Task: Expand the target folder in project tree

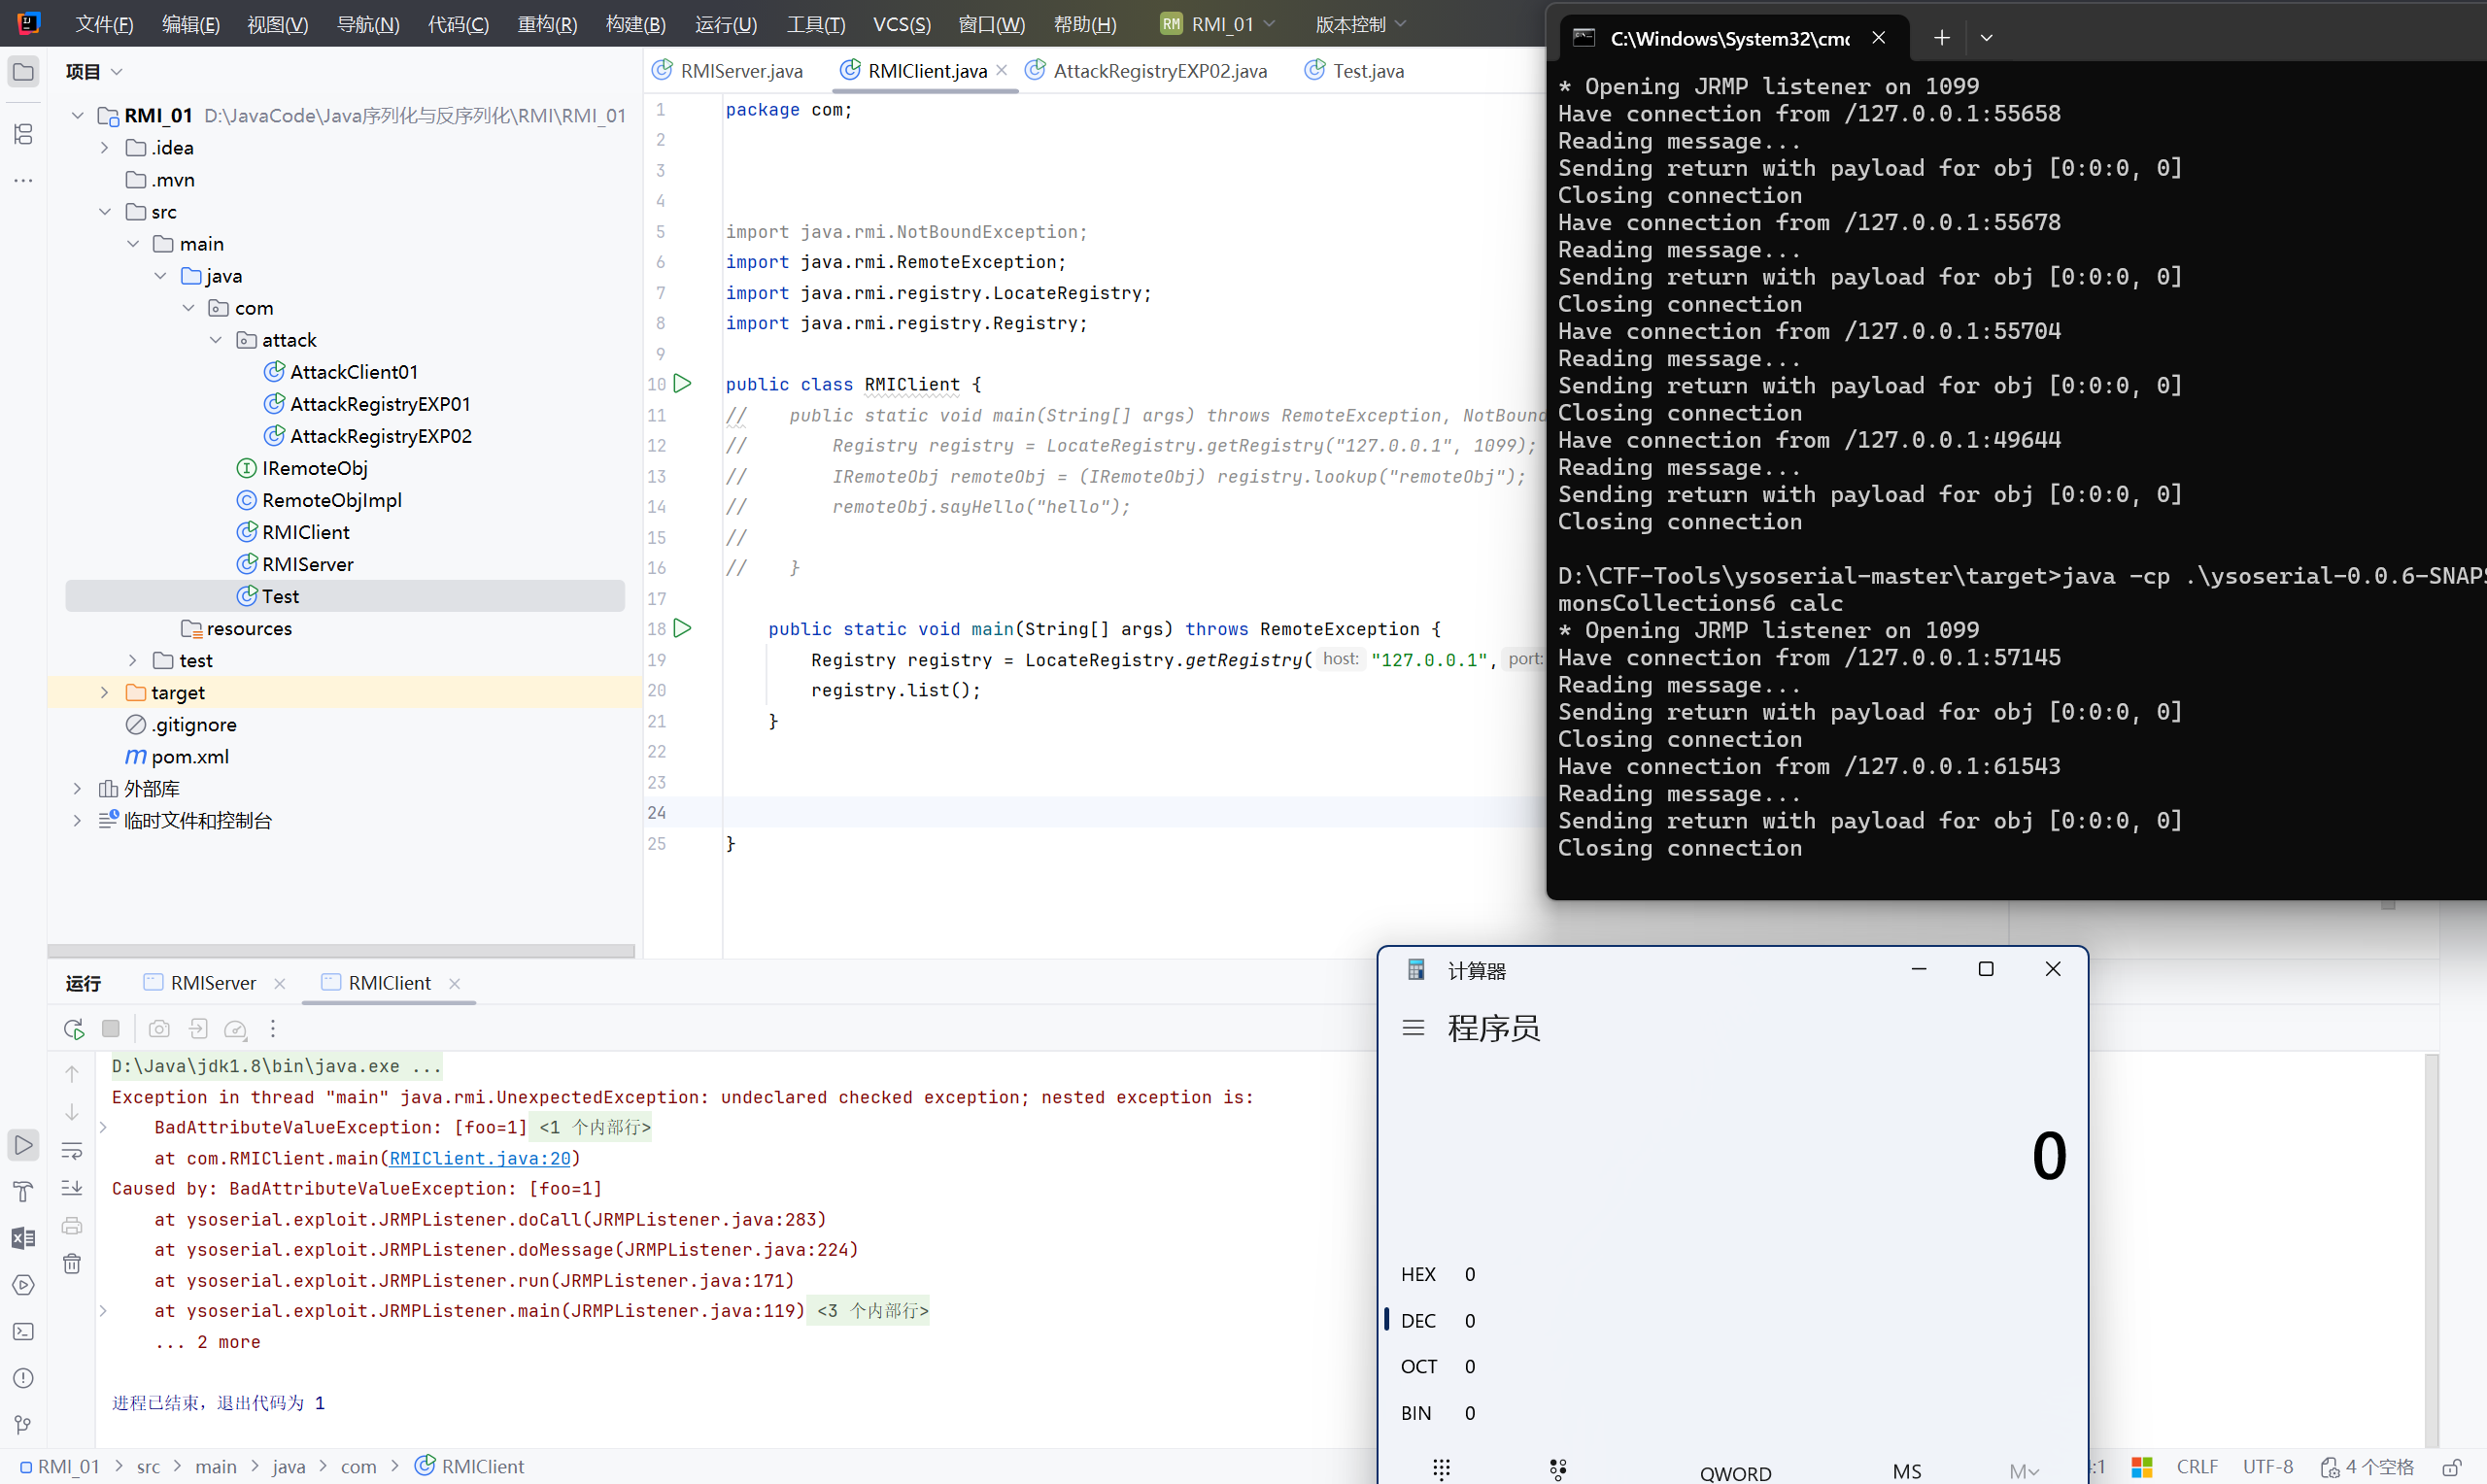Action: point(104,692)
